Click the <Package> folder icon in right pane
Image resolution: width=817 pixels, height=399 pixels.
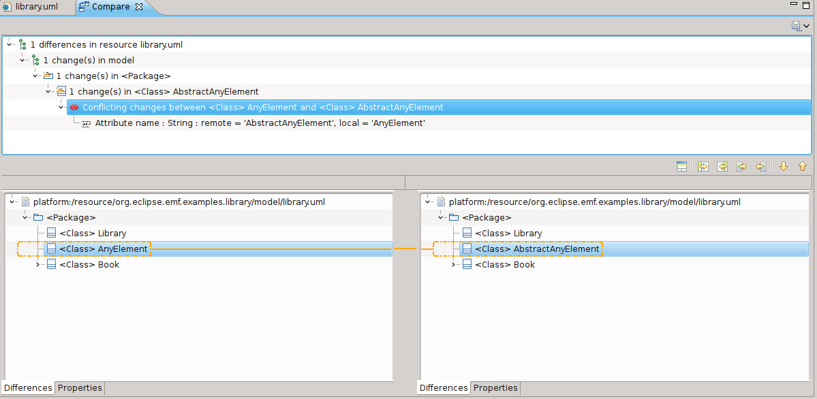click(x=454, y=217)
